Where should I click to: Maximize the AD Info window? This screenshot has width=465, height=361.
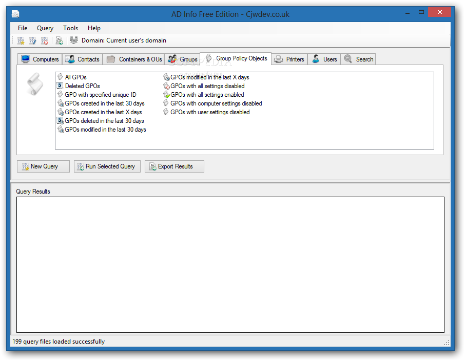(x=421, y=12)
